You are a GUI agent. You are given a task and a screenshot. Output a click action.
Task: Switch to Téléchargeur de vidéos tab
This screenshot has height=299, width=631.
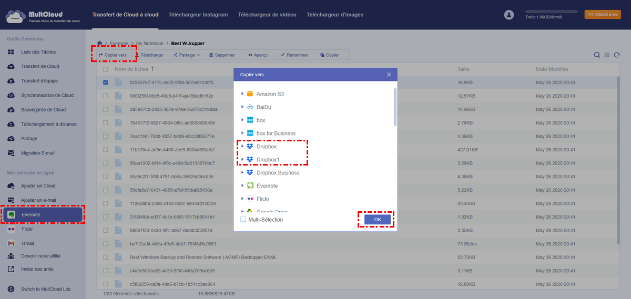267,15
